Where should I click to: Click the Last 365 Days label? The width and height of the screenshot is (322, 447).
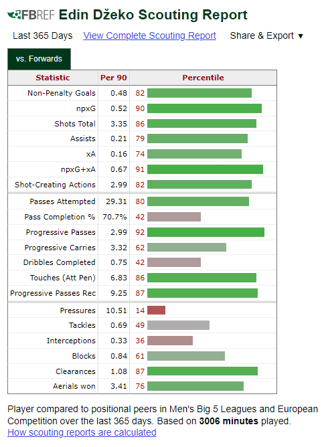click(x=42, y=35)
